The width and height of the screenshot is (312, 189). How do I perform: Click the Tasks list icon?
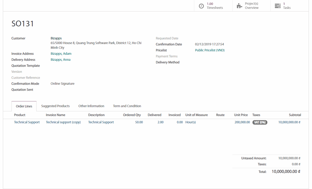click(278, 6)
